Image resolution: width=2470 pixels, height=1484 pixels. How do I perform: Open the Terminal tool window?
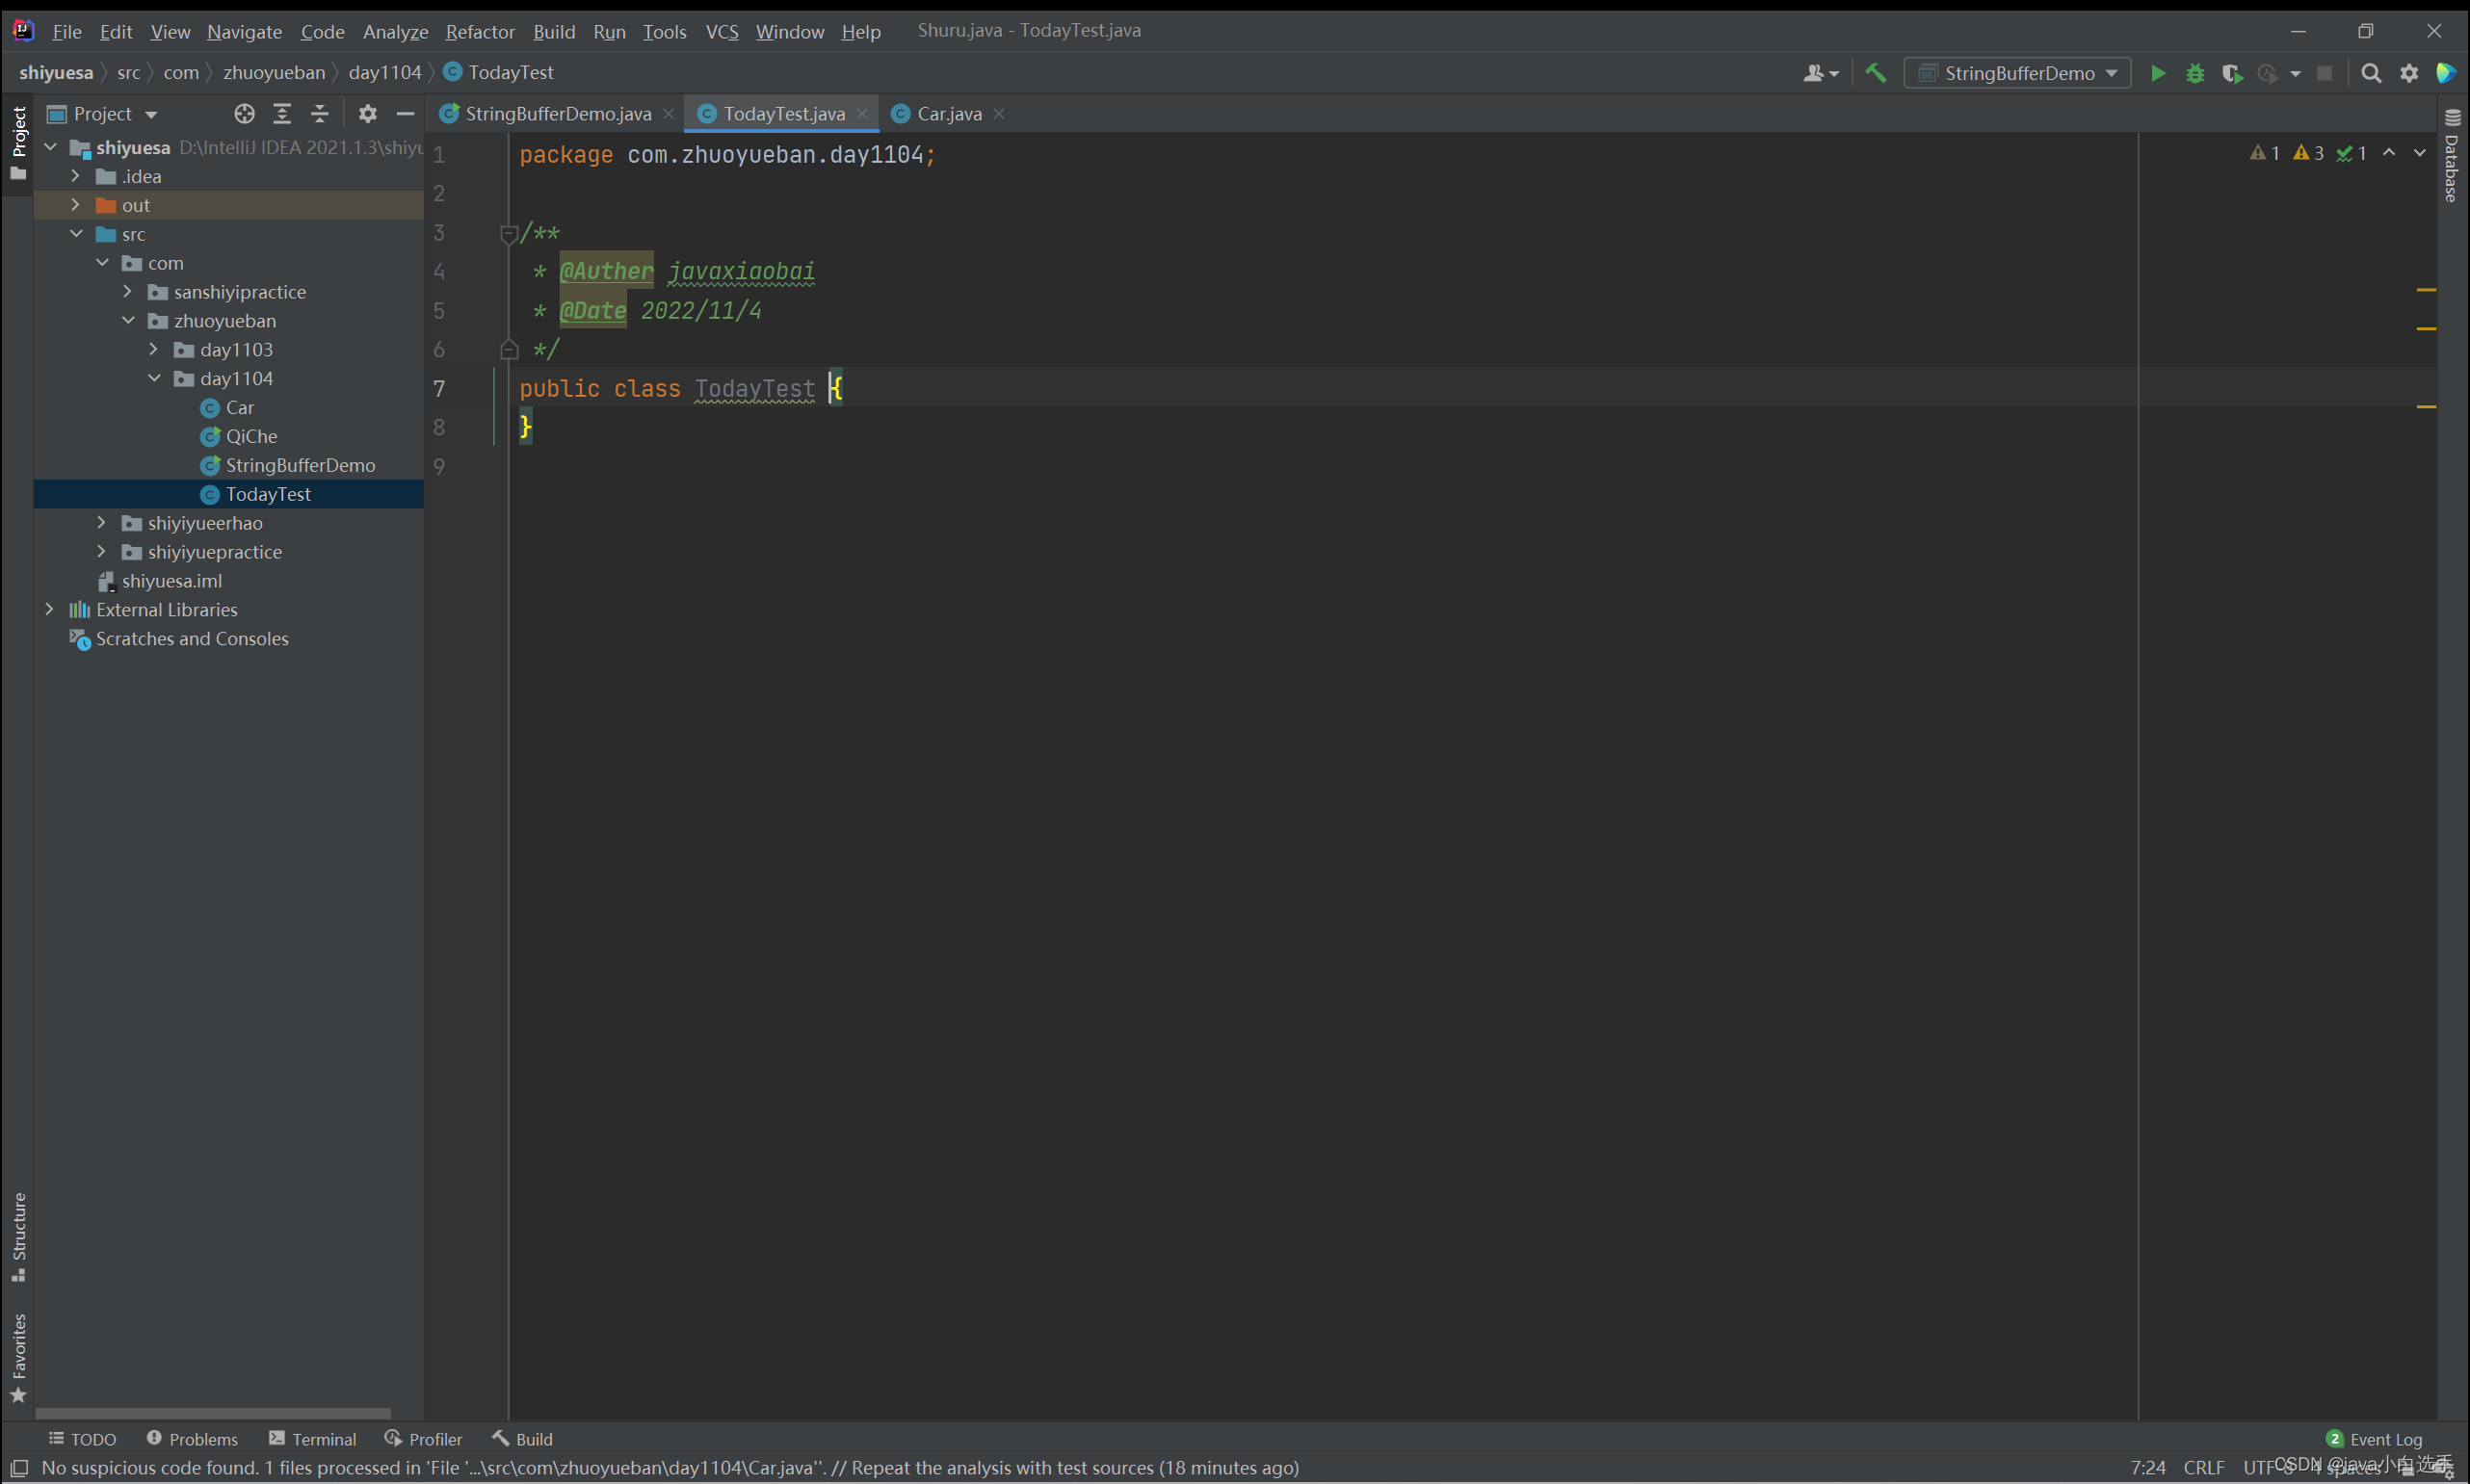point(312,1439)
